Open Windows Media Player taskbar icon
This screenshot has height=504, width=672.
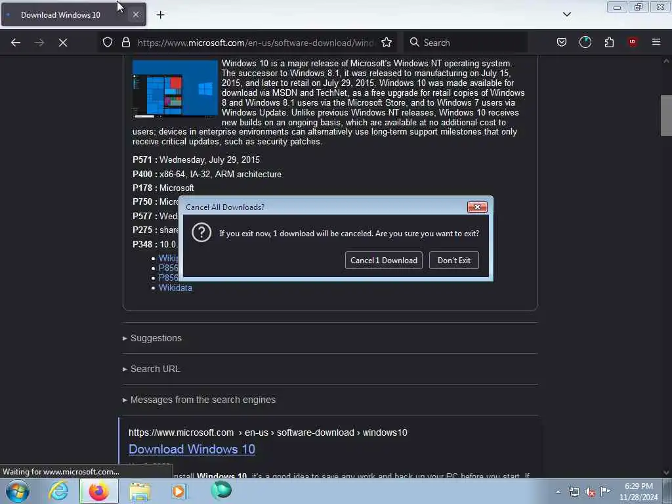[179, 492]
